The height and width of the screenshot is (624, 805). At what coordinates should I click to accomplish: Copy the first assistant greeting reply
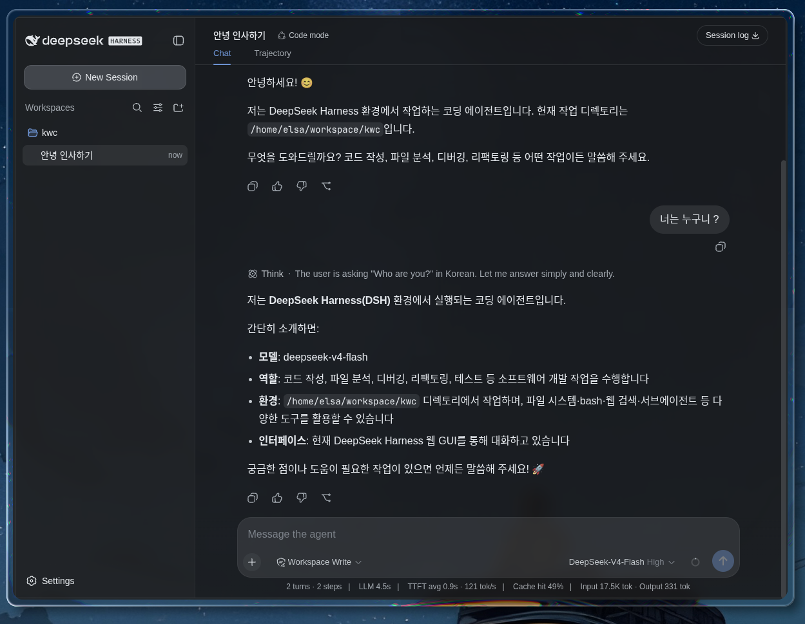[253, 186]
